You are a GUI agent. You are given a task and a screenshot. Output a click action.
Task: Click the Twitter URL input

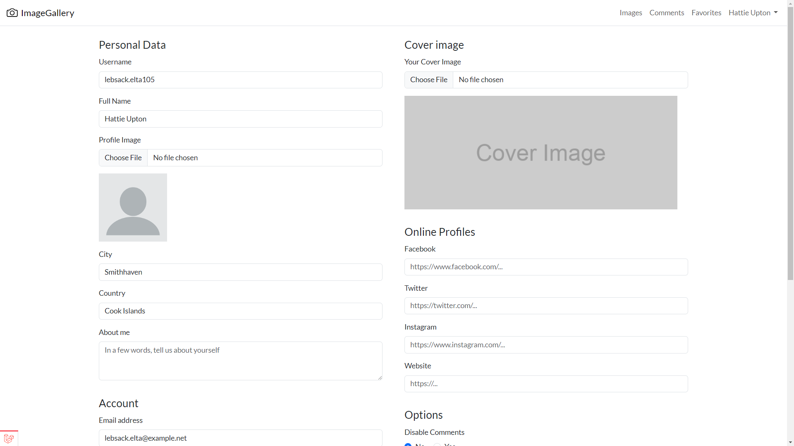coord(546,306)
